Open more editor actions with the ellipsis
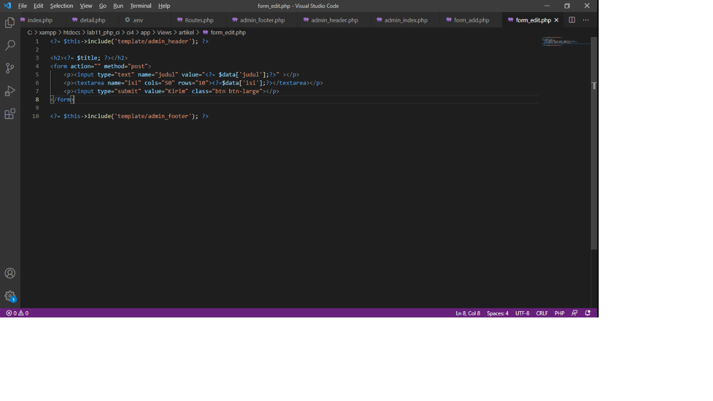The image size is (713, 401). coord(586,19)
